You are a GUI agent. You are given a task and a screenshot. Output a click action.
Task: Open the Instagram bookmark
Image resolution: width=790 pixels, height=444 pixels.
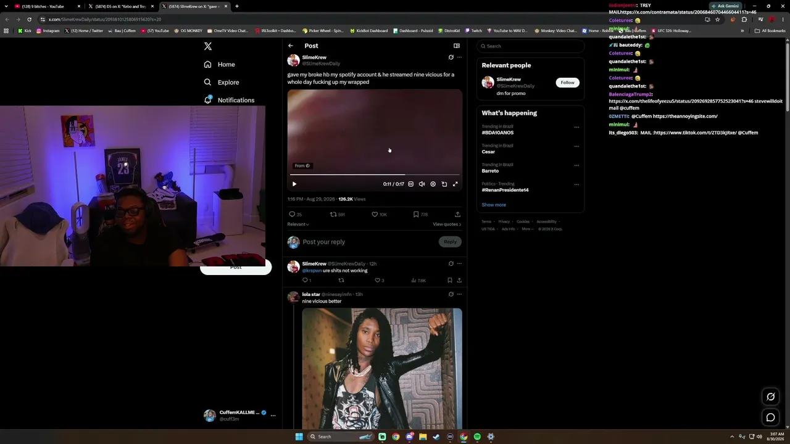pyautogui.click(x=48, y=31)
